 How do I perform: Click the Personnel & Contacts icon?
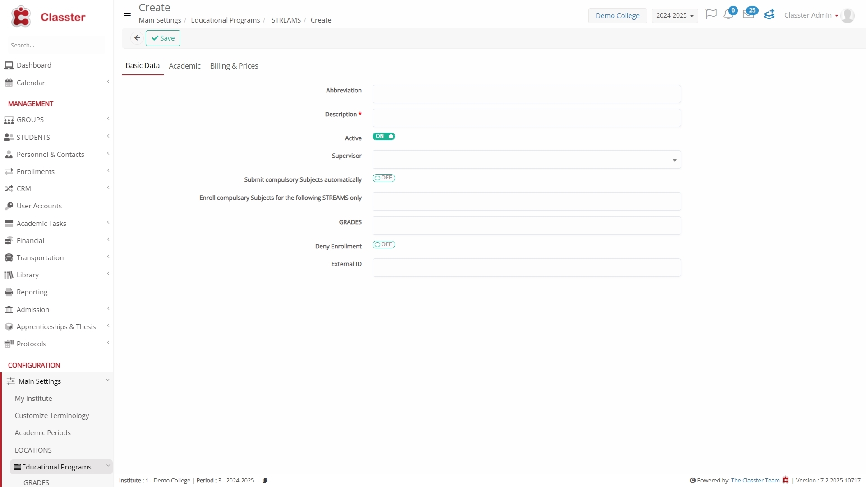click(x=9, y=154)
